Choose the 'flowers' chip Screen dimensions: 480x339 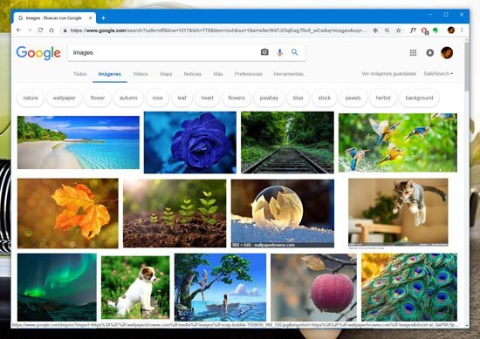(x=237, y=98)
